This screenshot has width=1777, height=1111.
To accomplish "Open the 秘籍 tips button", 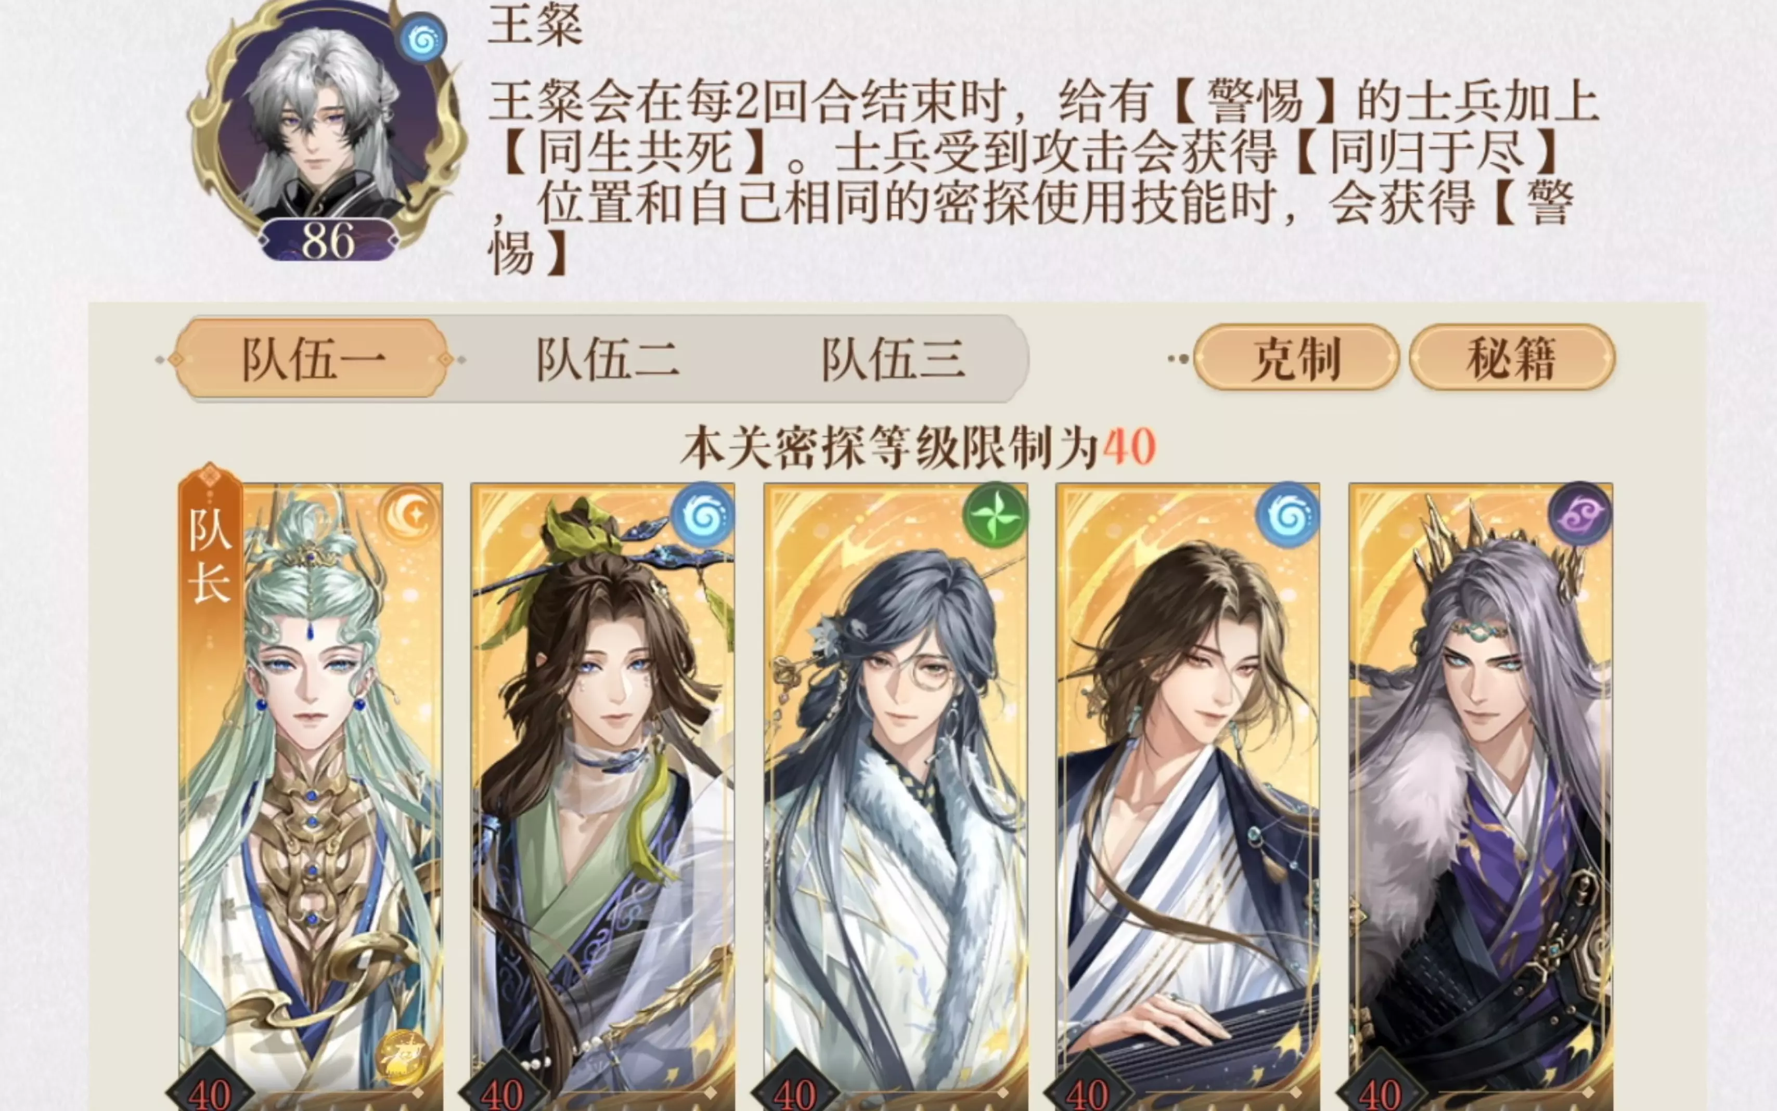I will (1512, 358).
